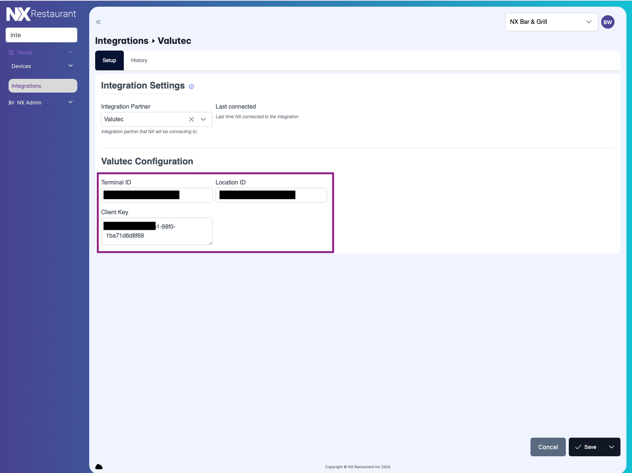This screenshot has width=632, height=473.
Task: Click the NX Admin sidebar icon
Action: coord(11,103)
